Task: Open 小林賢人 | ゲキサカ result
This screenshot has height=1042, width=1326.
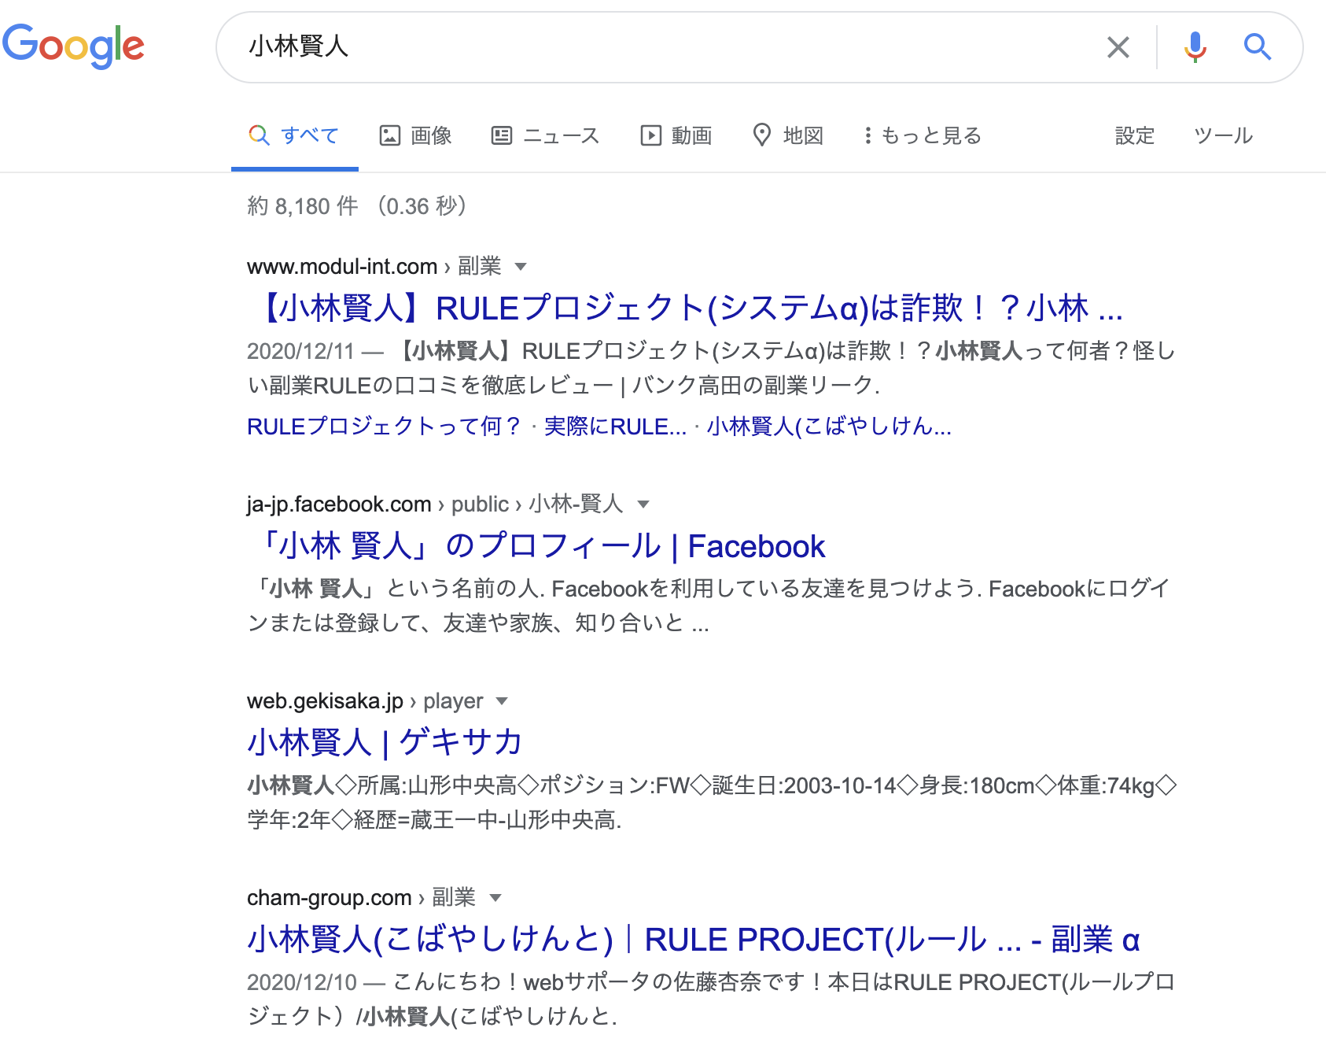Action: tap(385, 742)
